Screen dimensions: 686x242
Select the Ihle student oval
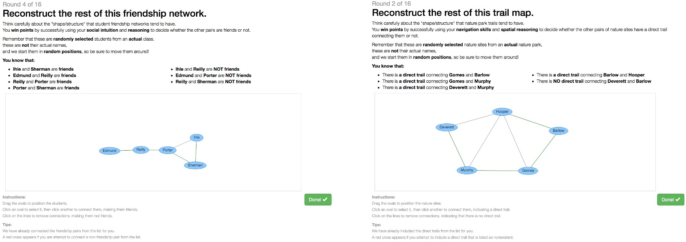tap(196, 137)
